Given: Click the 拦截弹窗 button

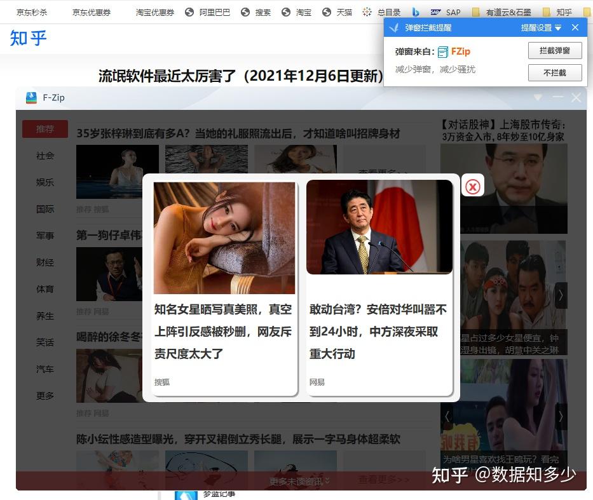Looking at the screenshot, I should click(x=555, y=51).
